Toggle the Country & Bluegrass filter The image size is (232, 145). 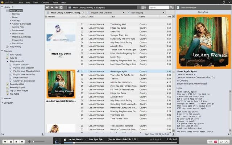22,24
